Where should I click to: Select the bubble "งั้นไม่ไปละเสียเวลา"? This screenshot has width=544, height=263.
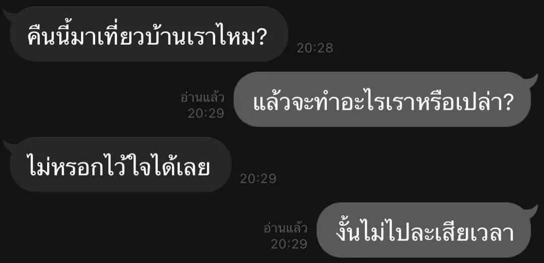click(424, 230)
